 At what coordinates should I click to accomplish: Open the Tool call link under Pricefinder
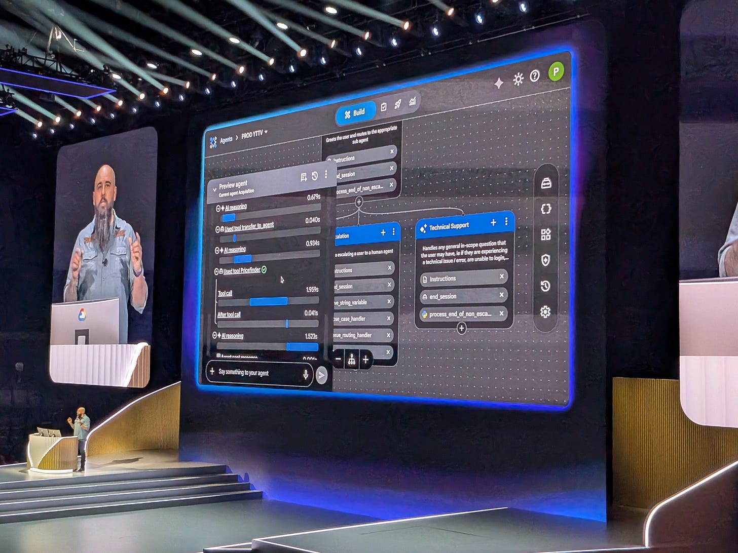click(225, 293)
